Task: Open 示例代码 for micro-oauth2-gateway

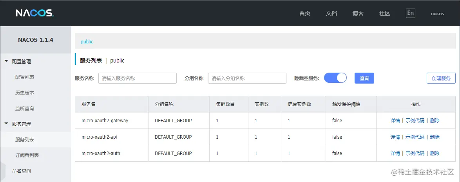Action: pyautogui.click(x=415, y=121)
